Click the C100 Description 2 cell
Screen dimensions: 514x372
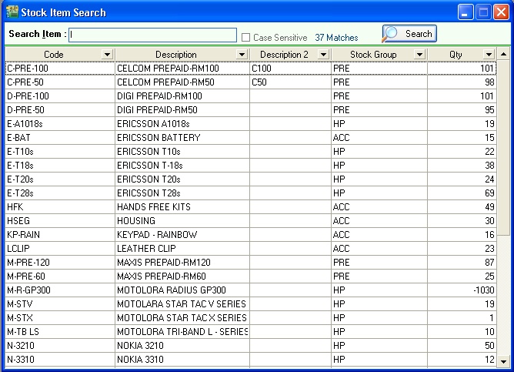click(x=290, y=69)
